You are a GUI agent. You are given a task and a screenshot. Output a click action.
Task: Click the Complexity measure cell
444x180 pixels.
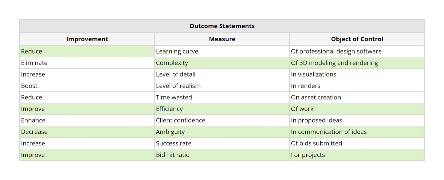point(172,63)
